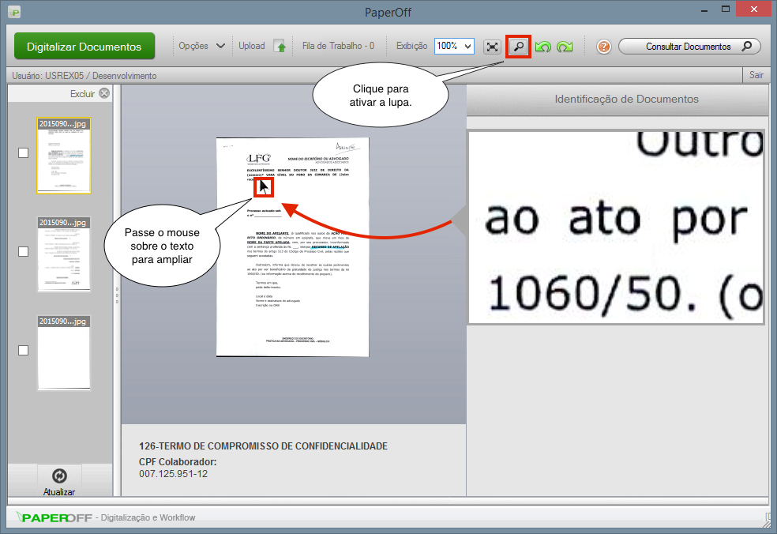The image size is (777, 534).
Task: Click the Upload arrow icon
Action: [x=281, y=47]
